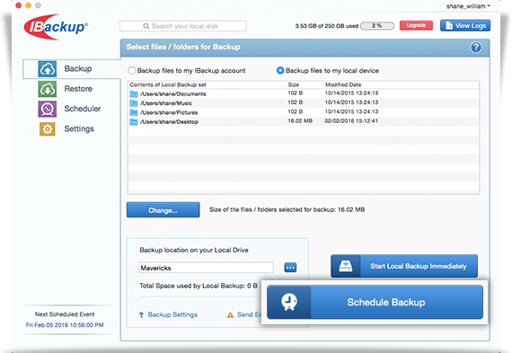The image size is (512, 353).
Task: Click folder icon for /Users/shane/Music
Action: (x=134, y=103)
